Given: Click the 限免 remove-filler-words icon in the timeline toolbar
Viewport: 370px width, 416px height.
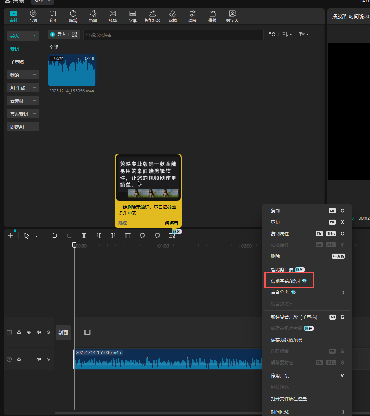Looking at the screenshot, I should (172, 236).
